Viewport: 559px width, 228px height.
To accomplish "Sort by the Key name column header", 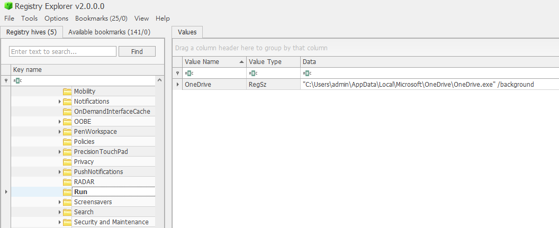I will [88, 69].
